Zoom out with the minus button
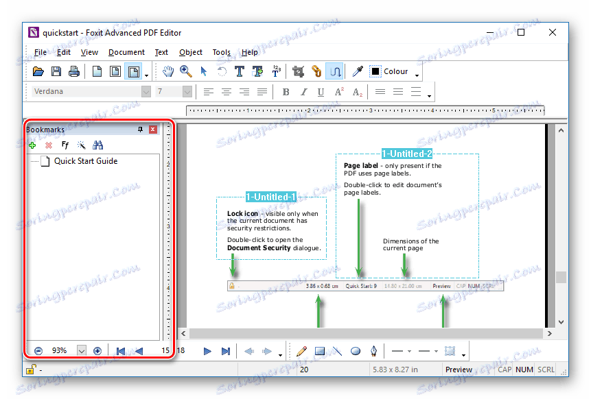 pos(38,351)
